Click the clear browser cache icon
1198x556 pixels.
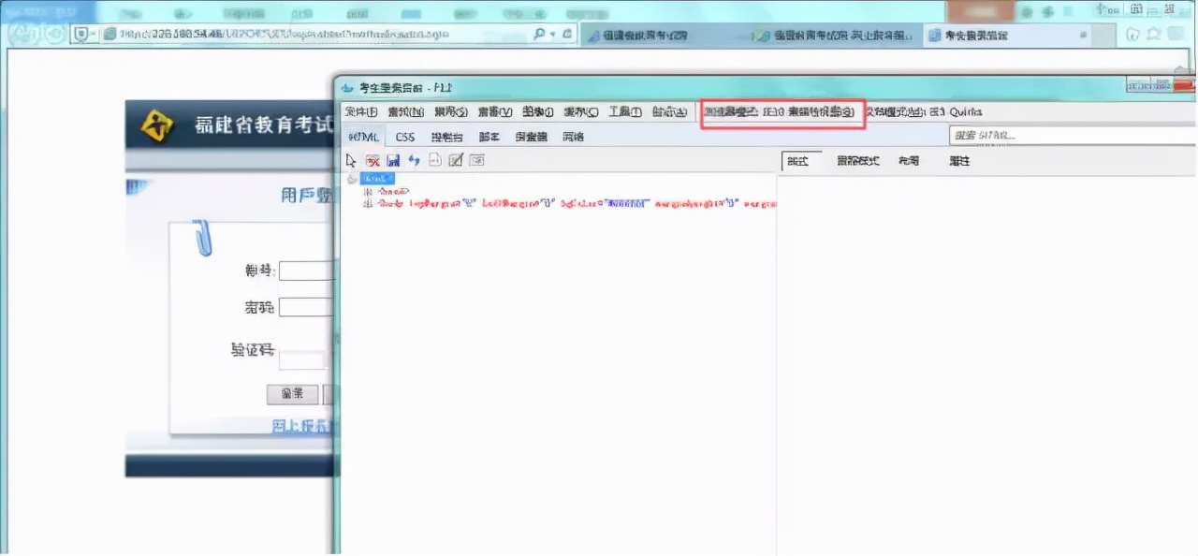coord(373,160)
